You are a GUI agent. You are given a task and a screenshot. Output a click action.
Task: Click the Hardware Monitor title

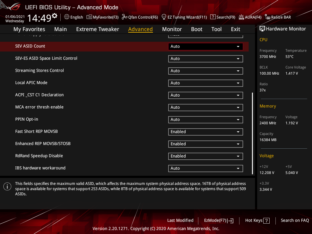pos(286,29)
